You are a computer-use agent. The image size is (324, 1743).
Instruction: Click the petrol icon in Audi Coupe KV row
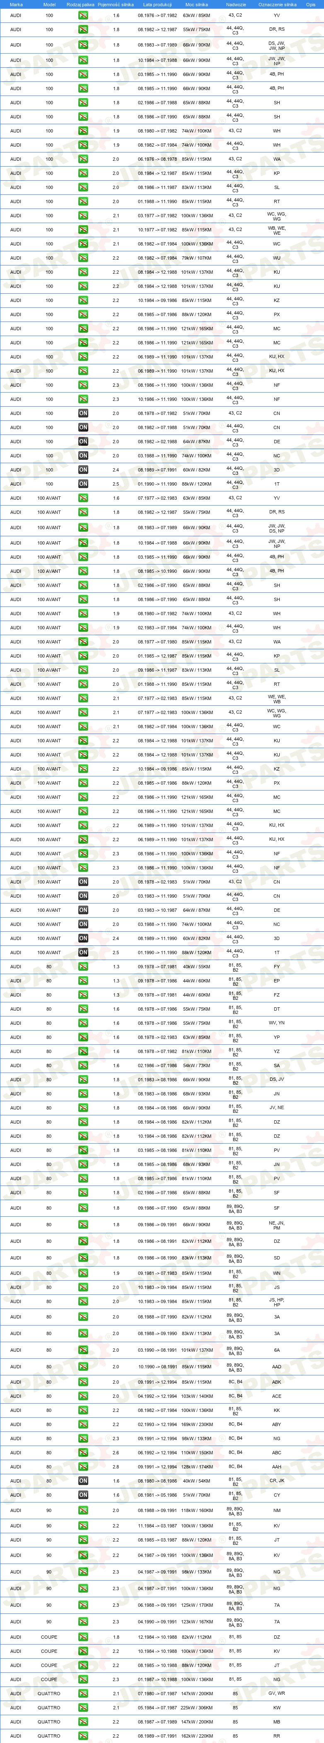(83, 1651)
